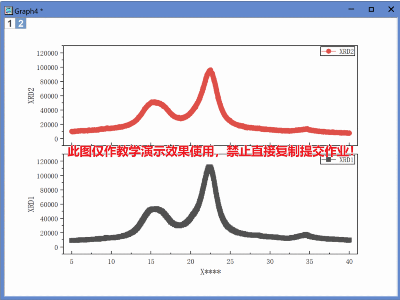Click the Graph4 window icon in title bar
400x300 pixels.
9,11
